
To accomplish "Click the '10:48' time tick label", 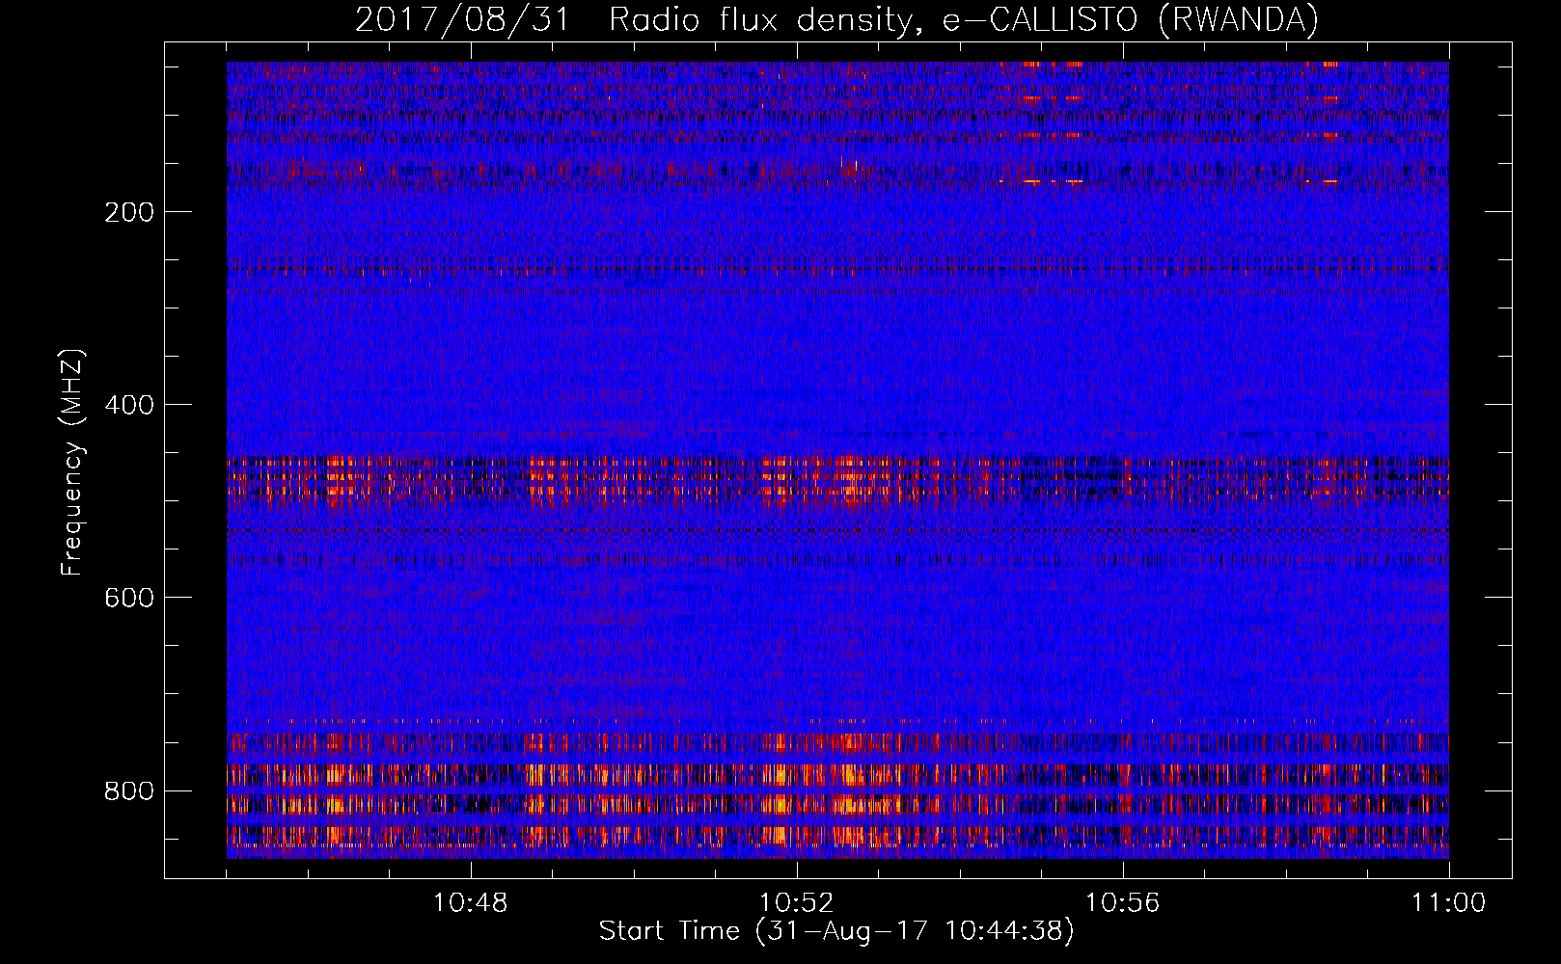I will coord(470,903).
